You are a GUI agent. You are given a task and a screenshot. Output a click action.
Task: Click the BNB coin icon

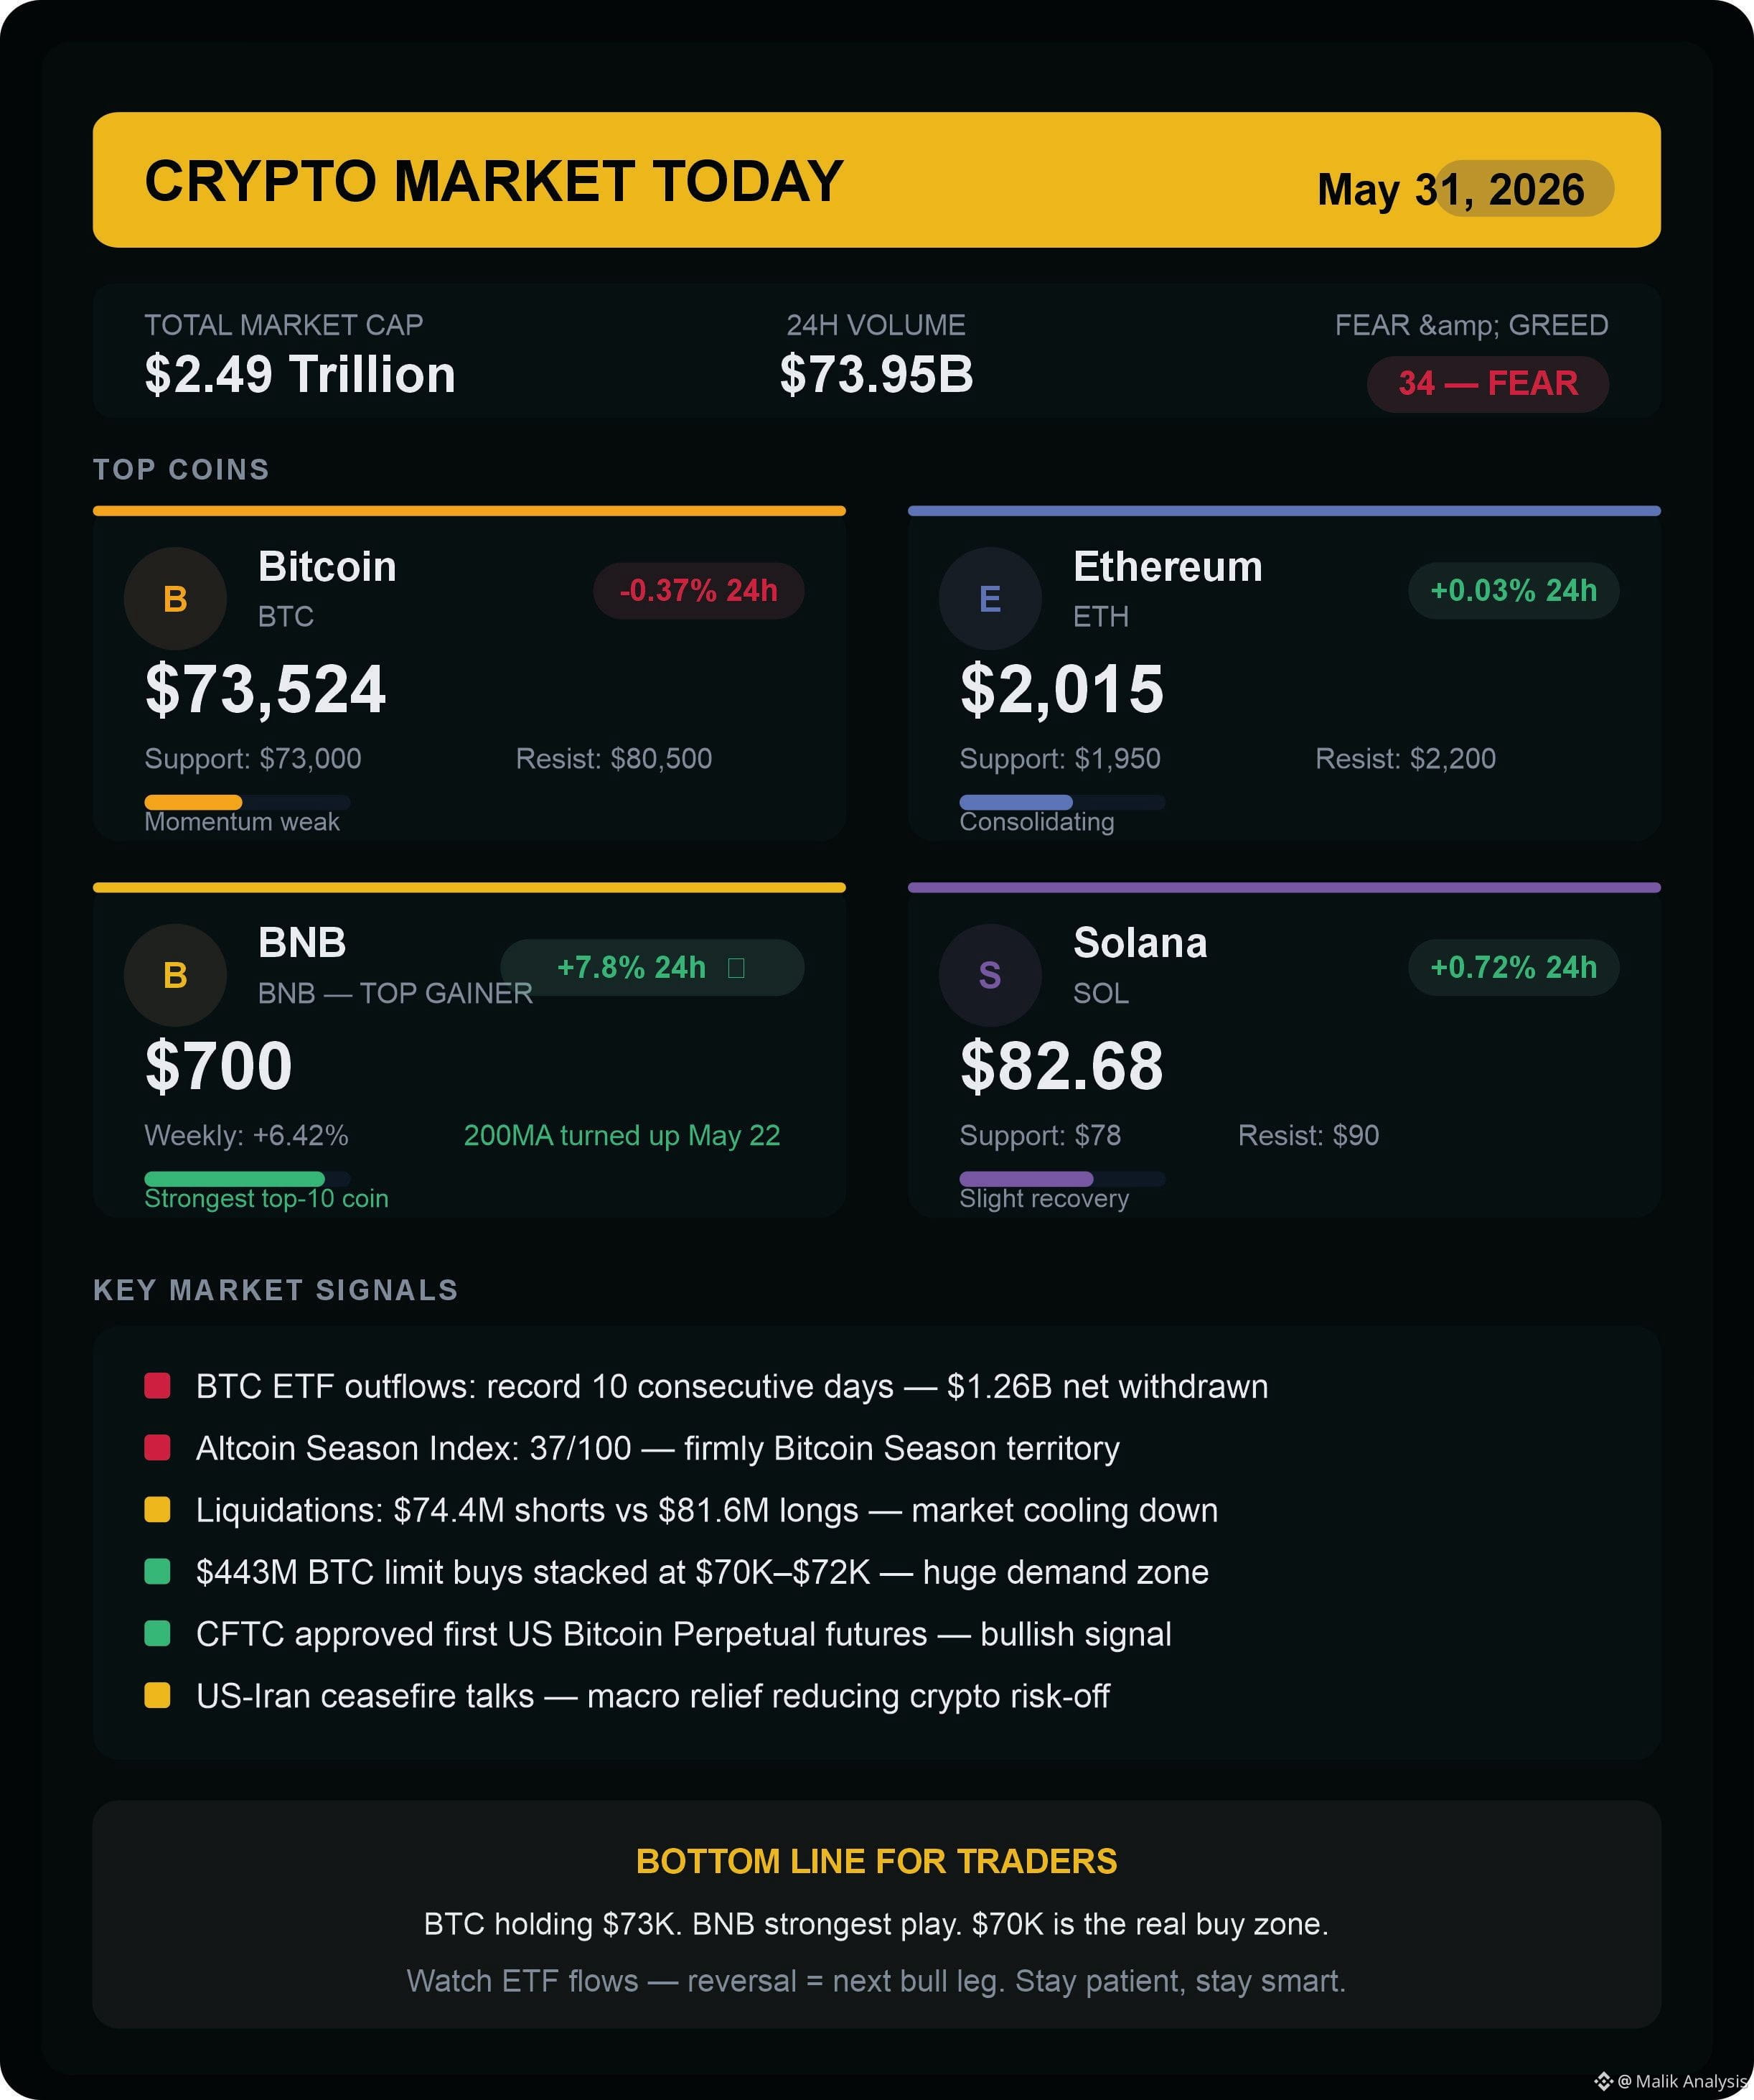coord(175,975)
